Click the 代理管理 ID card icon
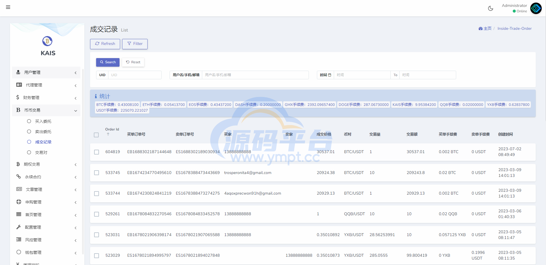The width and height of the screenshot is (546, 265). click(x=19, y=85)
